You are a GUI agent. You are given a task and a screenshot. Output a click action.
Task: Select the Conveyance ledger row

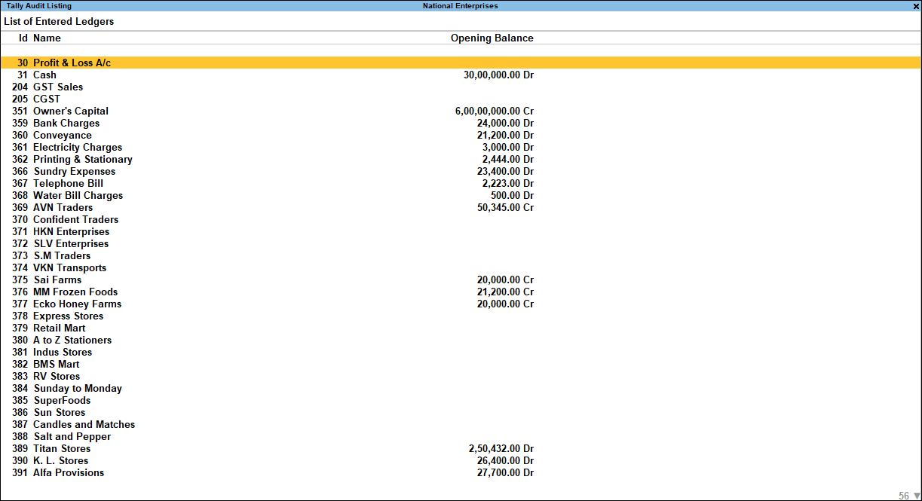pyautogui.click(x=62, y=135)
